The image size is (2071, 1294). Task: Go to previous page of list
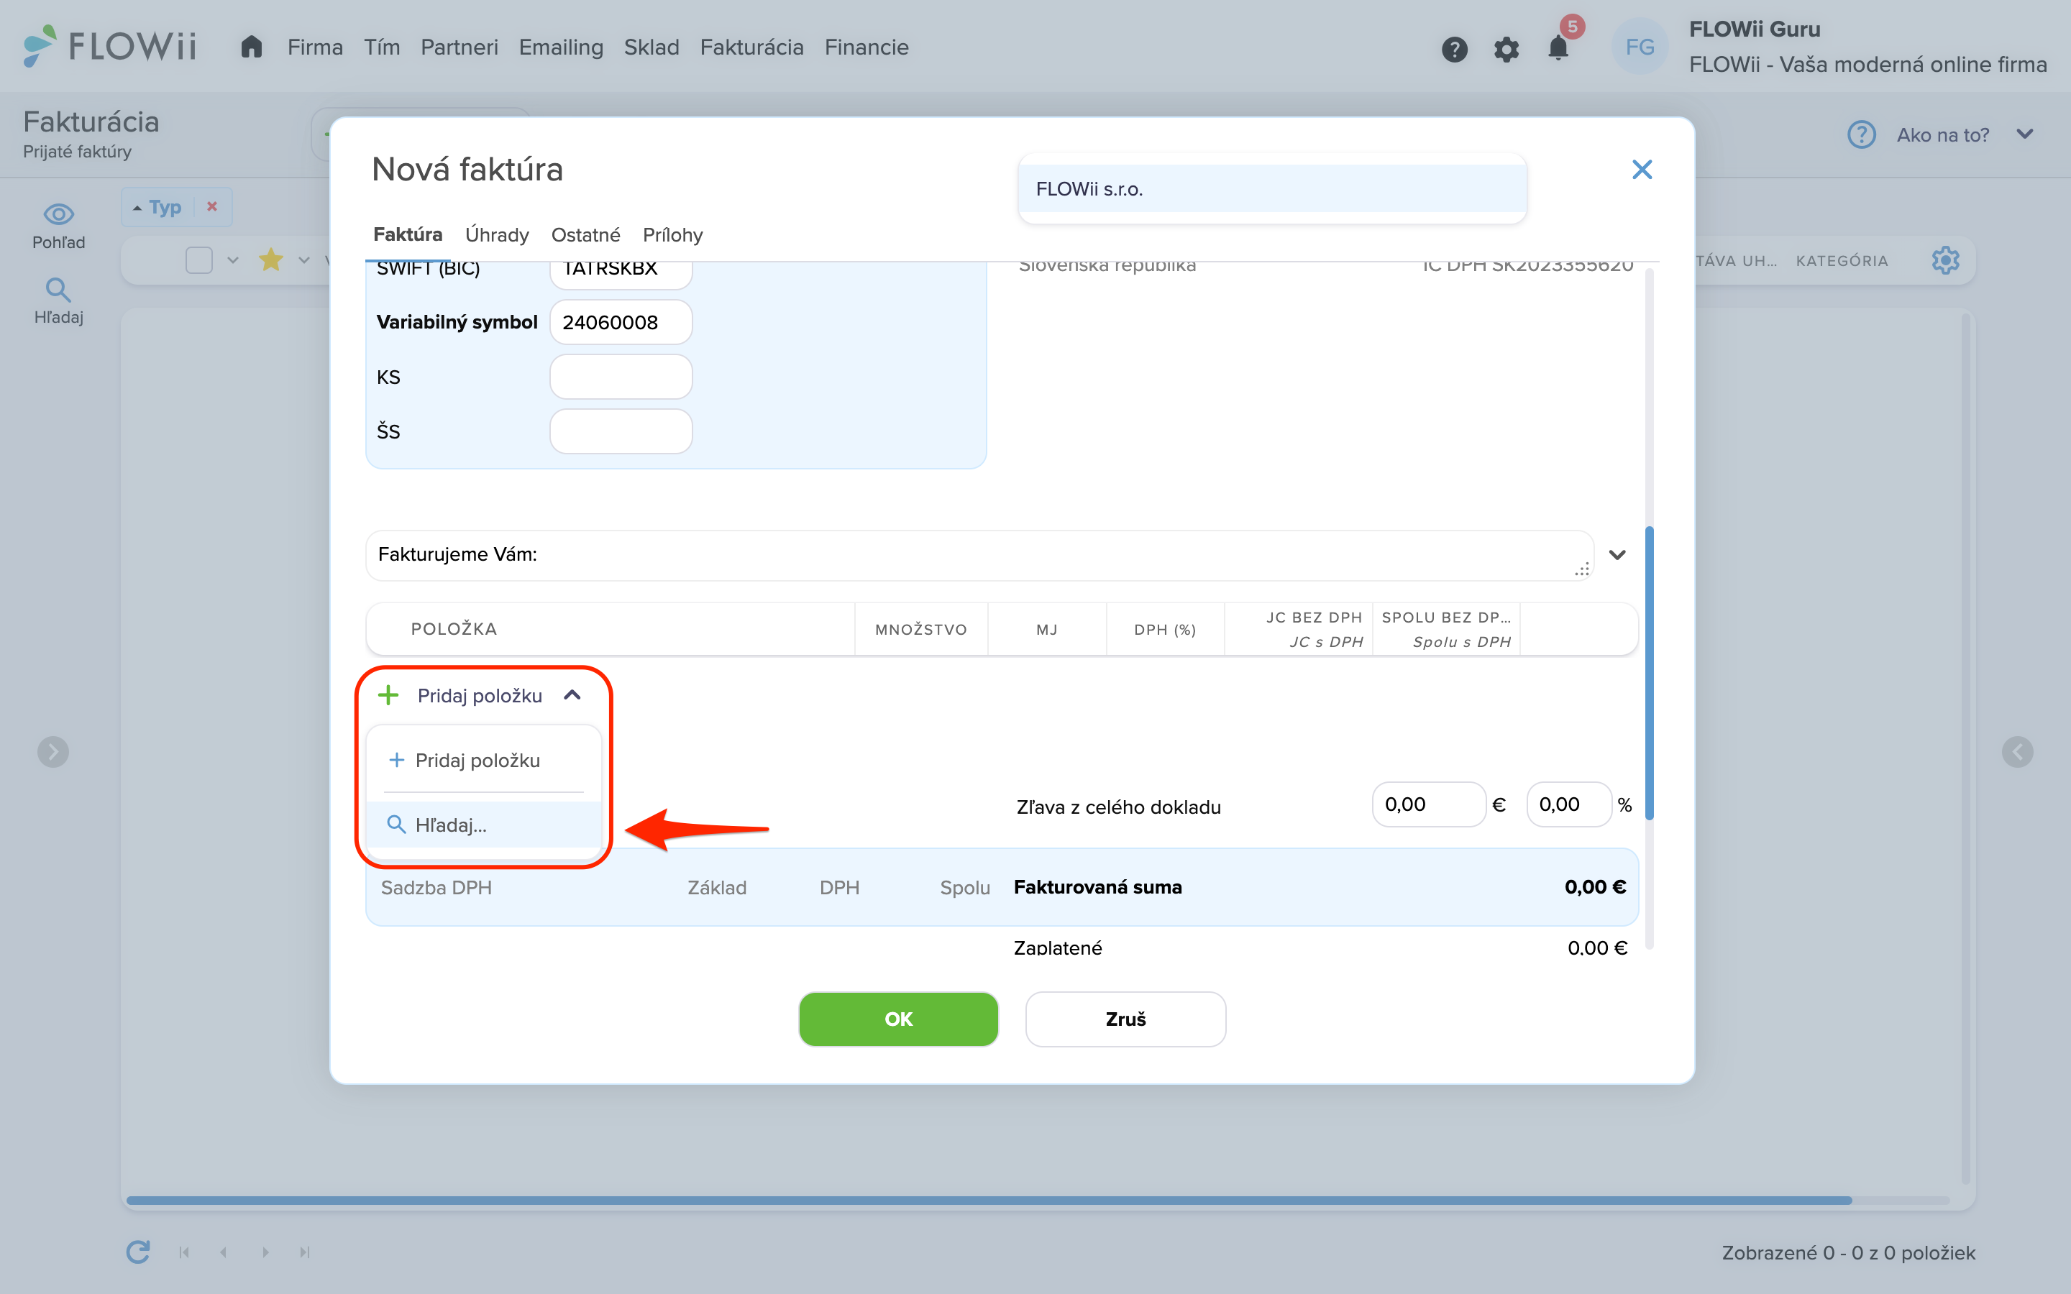point(224,1252)
